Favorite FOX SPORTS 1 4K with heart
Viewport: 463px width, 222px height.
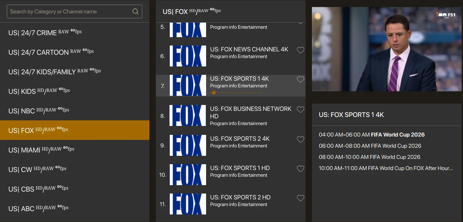[300, 79]
